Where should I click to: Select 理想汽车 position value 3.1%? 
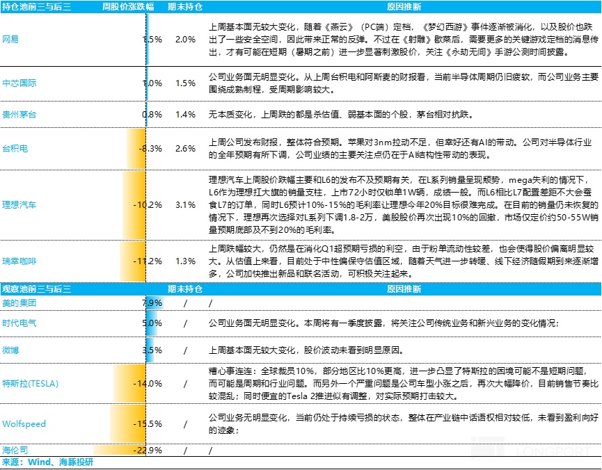[185, 205]
